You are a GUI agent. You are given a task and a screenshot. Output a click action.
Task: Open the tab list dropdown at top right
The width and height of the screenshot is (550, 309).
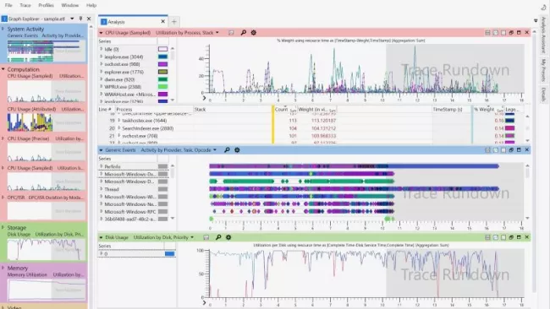pyautogui.click(x=536, y=21)
